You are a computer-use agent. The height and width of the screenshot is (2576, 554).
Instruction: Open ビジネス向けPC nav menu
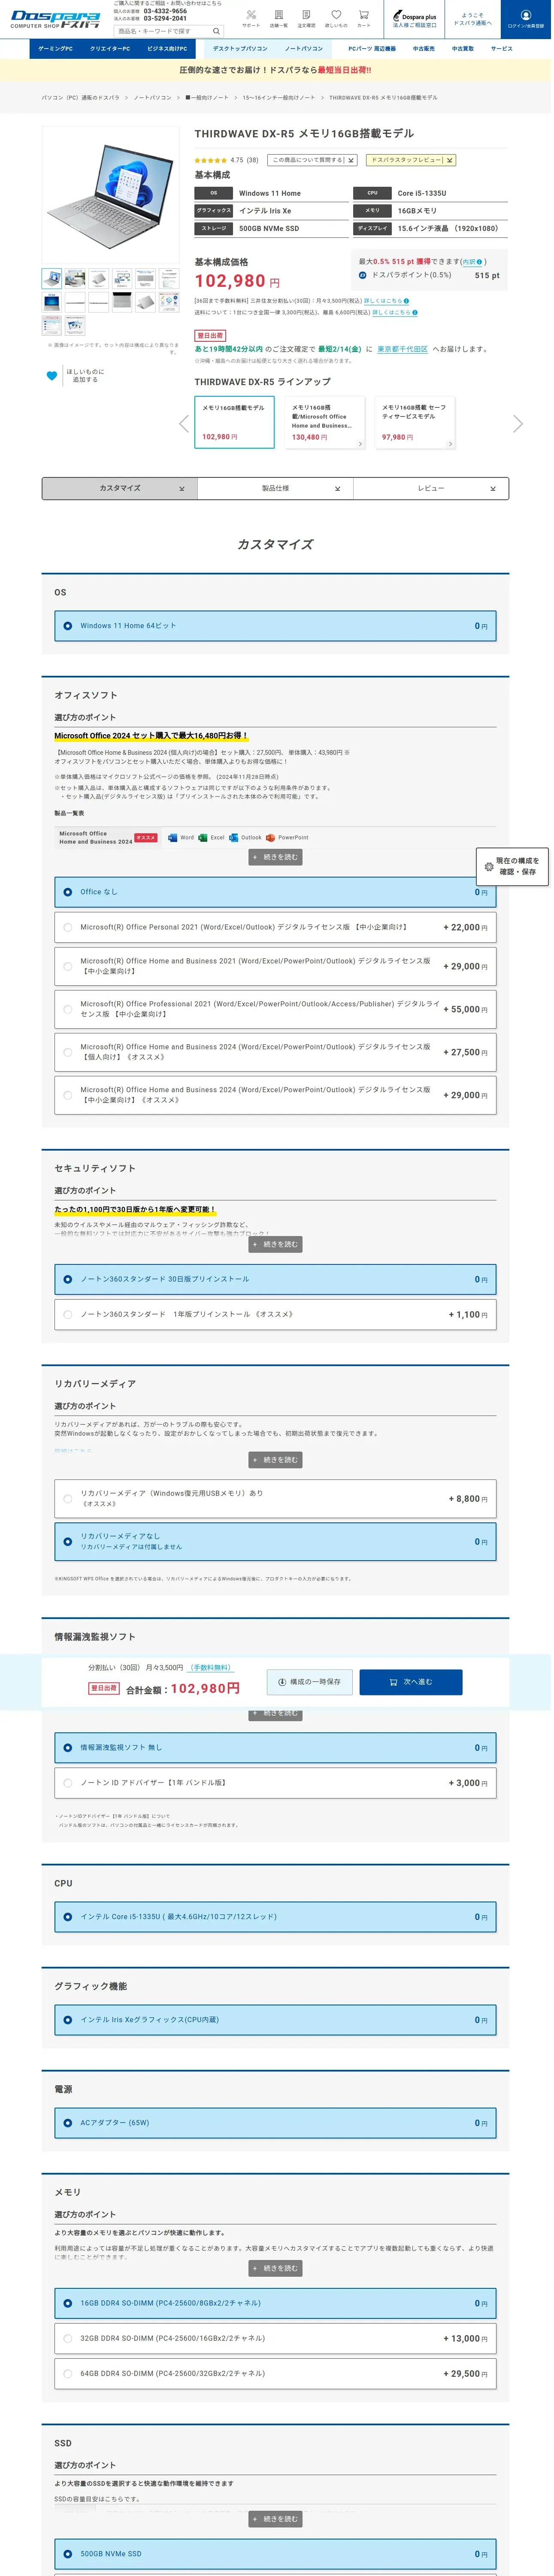pyautogui.click(x=168, y=49)
